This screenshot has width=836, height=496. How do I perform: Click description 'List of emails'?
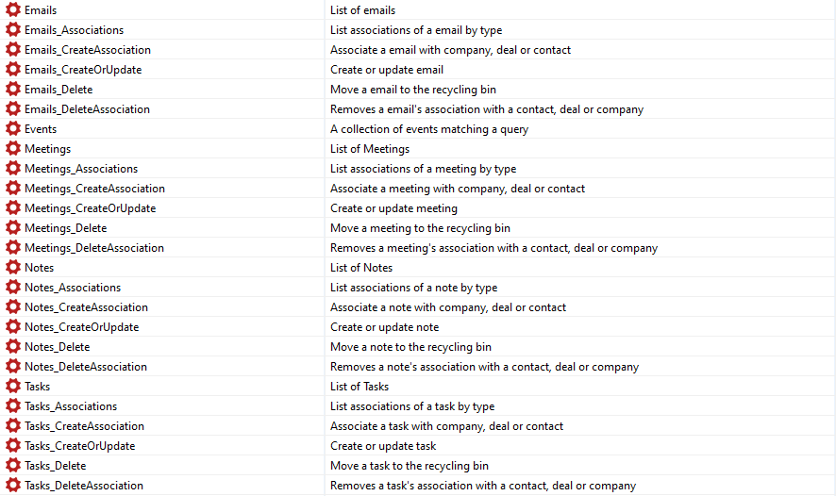pyautogui.click(x=363, y=10)
